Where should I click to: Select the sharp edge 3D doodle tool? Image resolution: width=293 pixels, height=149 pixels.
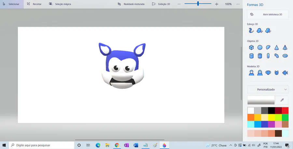268,31
